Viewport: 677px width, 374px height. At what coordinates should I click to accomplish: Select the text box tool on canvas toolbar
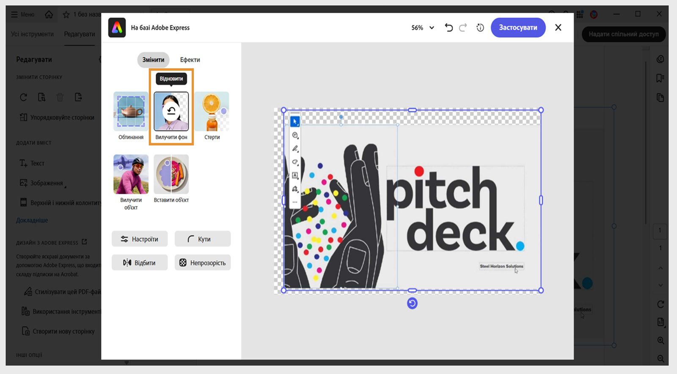point(295,176)
